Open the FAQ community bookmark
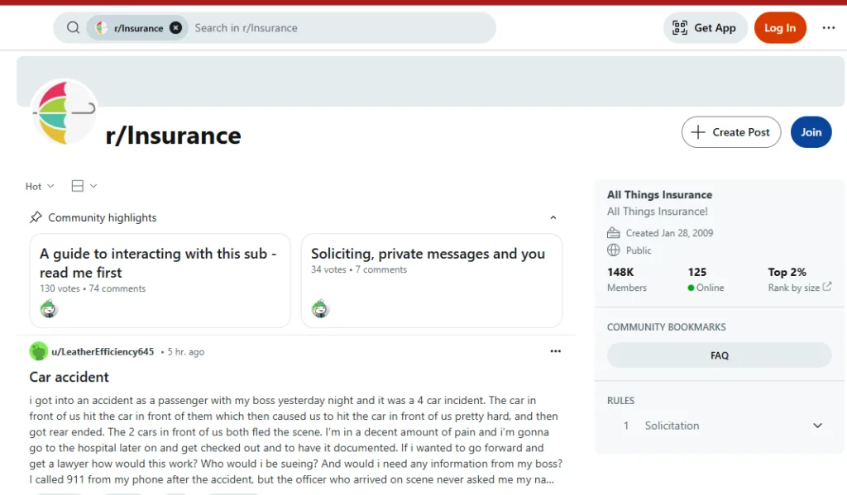The height and width of the screenshot is (495, 847). click(x=719, y=355)
